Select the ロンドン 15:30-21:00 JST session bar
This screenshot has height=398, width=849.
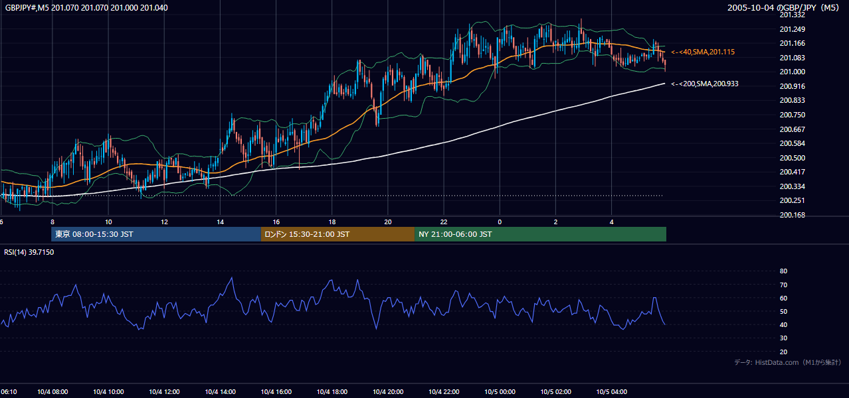coord(337,234)
